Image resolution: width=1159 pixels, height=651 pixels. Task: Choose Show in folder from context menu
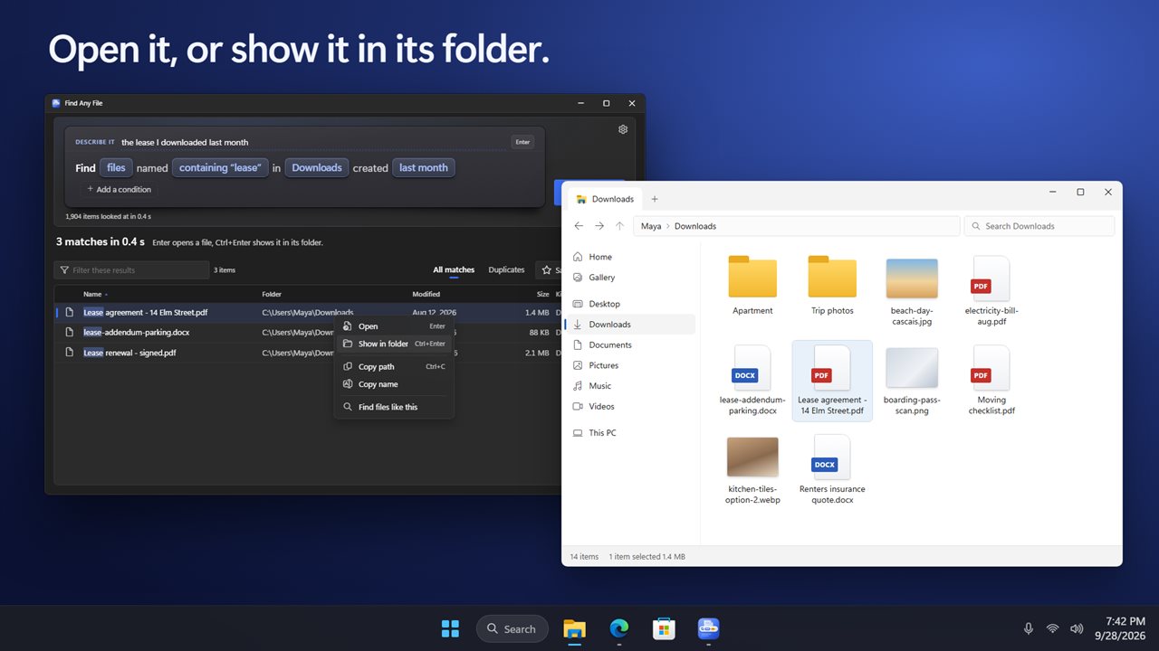[394, 344]
